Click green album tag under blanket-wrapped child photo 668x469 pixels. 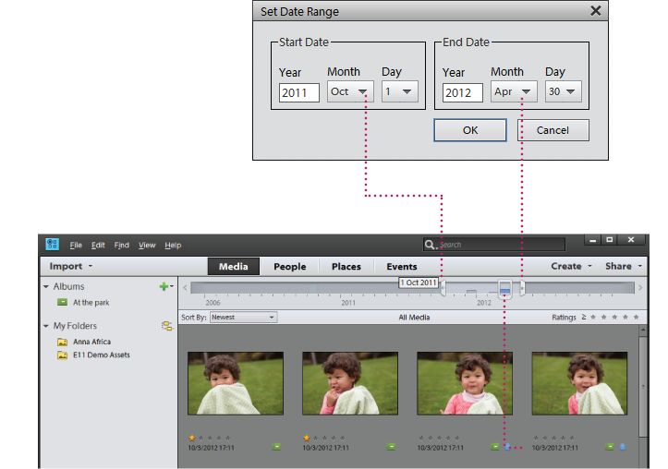click(276, 447)
